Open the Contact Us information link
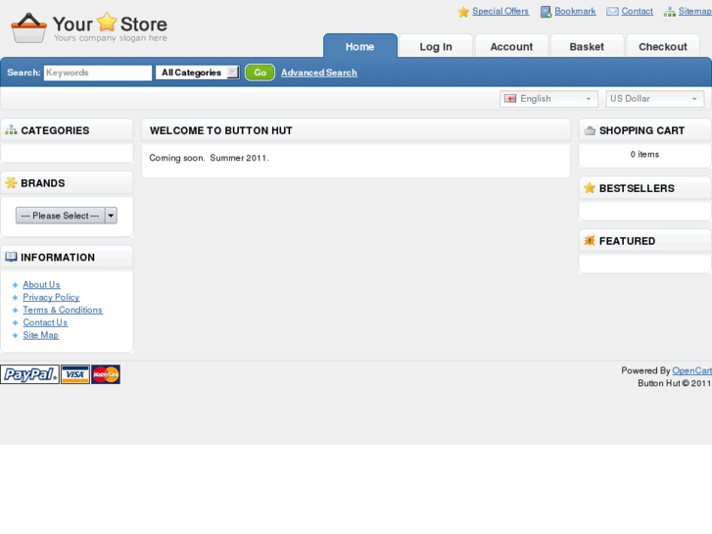Image resolution: width=712 pixels, height=534 pixels. [x=45, y=322]
